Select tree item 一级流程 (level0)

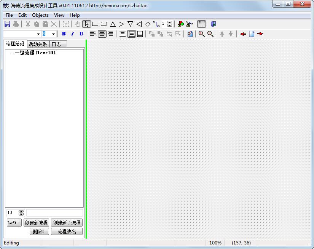point(35,53)
